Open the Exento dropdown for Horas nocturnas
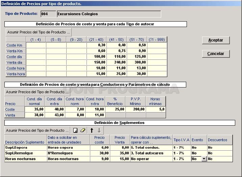 [x=204, y=159]
